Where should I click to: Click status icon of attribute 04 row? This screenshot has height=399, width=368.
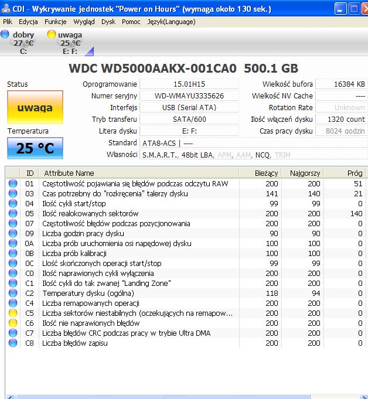pos(13,203)
